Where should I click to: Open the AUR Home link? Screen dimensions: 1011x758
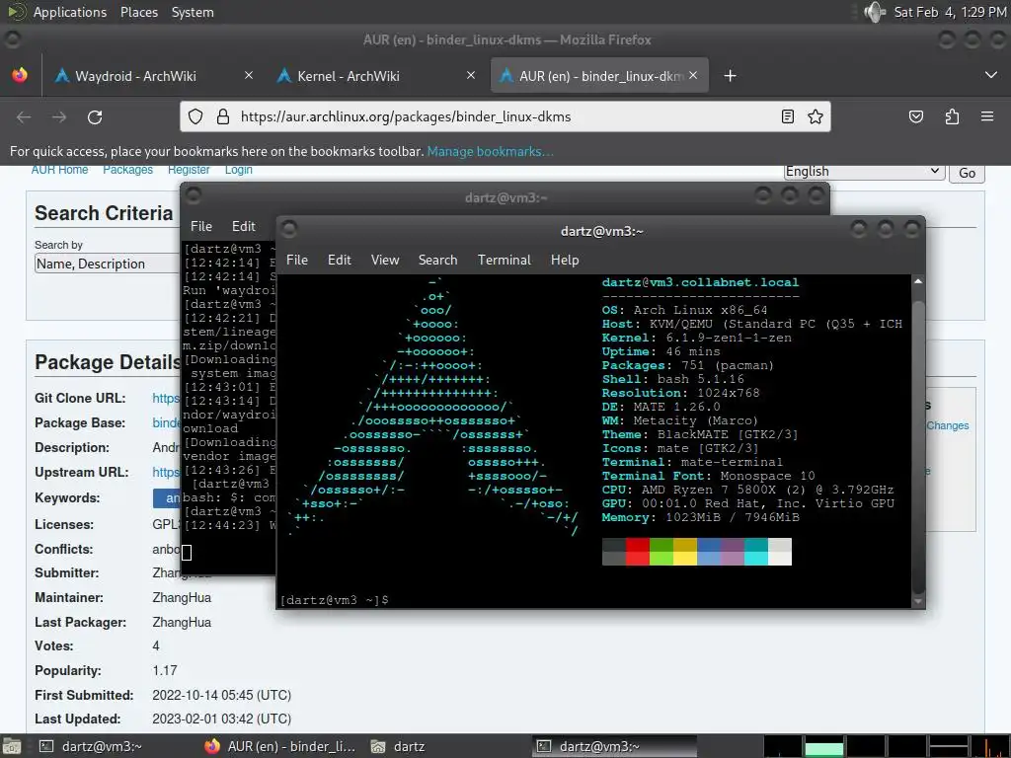point(59,170)
